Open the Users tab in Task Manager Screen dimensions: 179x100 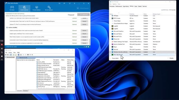136,6
